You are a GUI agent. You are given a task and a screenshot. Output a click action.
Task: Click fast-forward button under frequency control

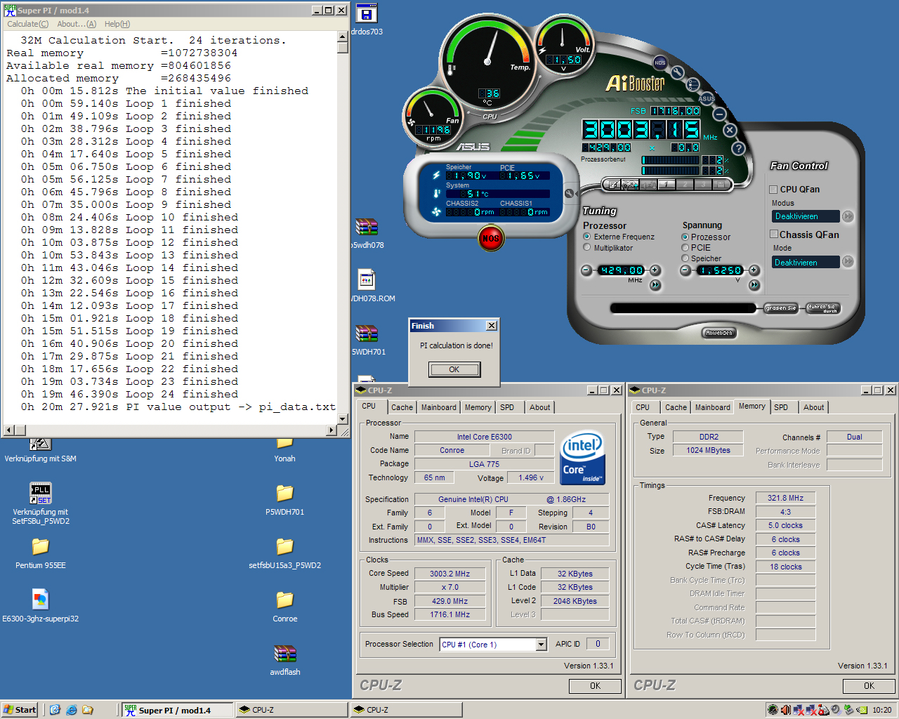(655, 284)
